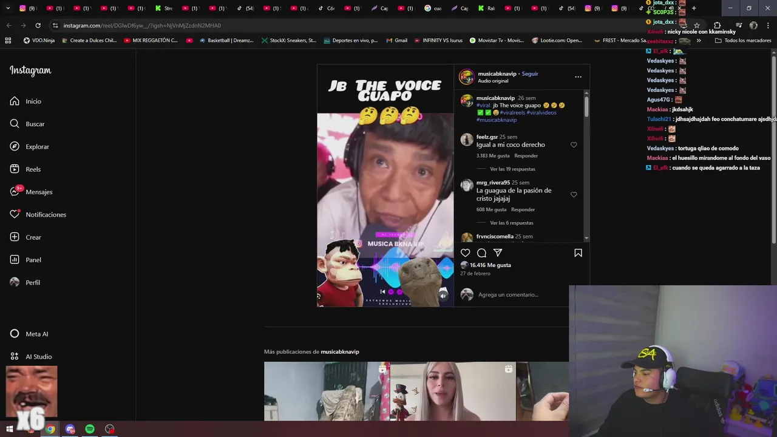
Task: Switch to the Kick 'Stre' tab
Action: click(164, 8)
